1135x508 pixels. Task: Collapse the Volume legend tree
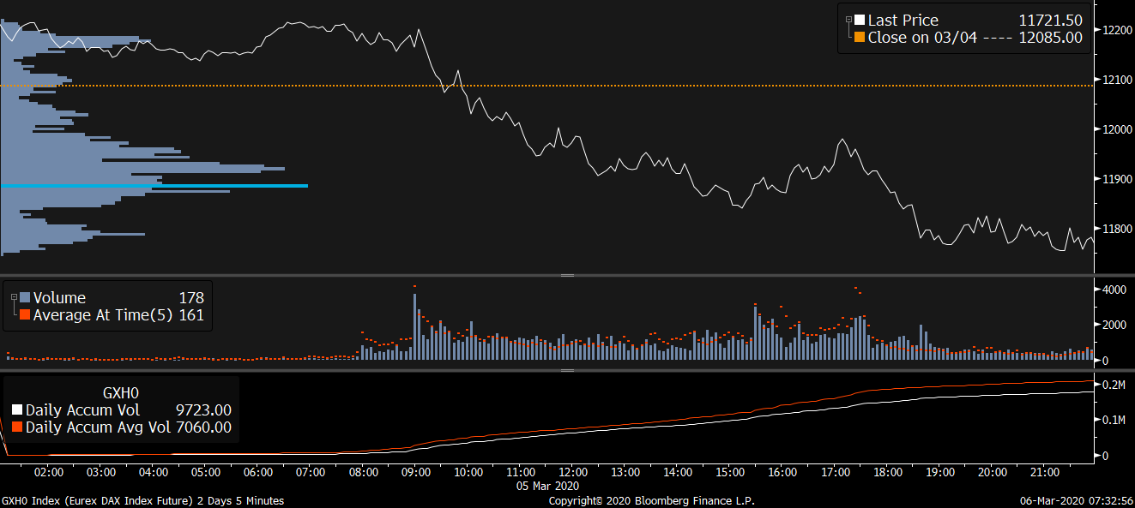pos(14,296)
